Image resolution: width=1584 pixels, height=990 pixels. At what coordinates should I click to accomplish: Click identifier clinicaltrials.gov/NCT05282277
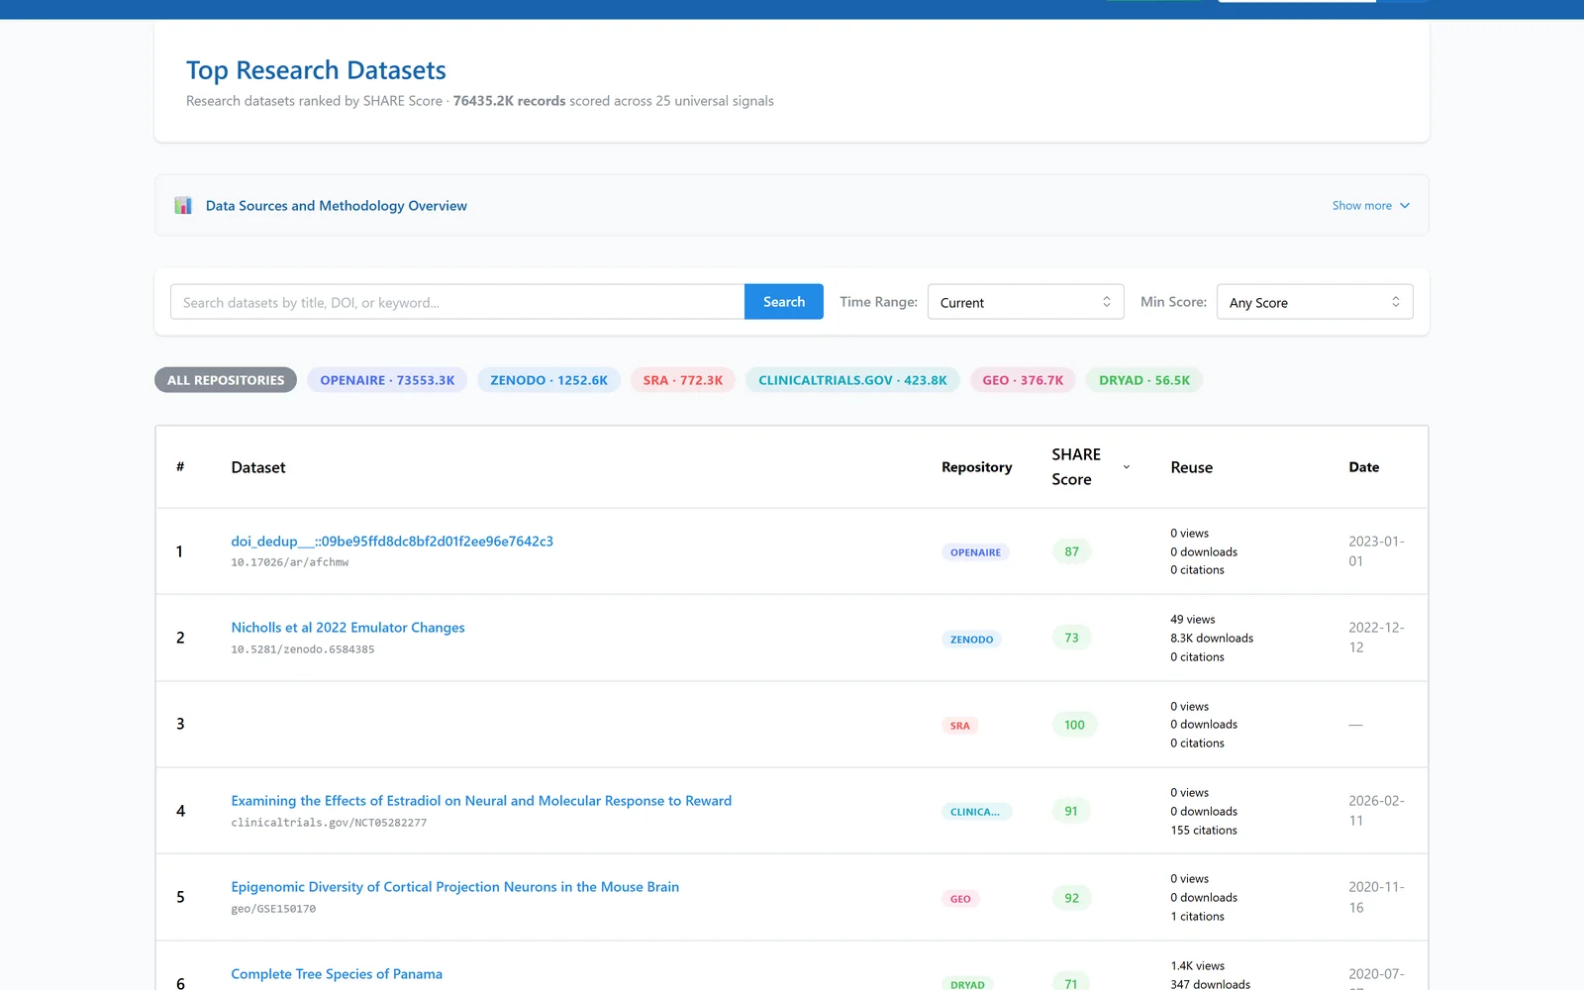point(329,823)
